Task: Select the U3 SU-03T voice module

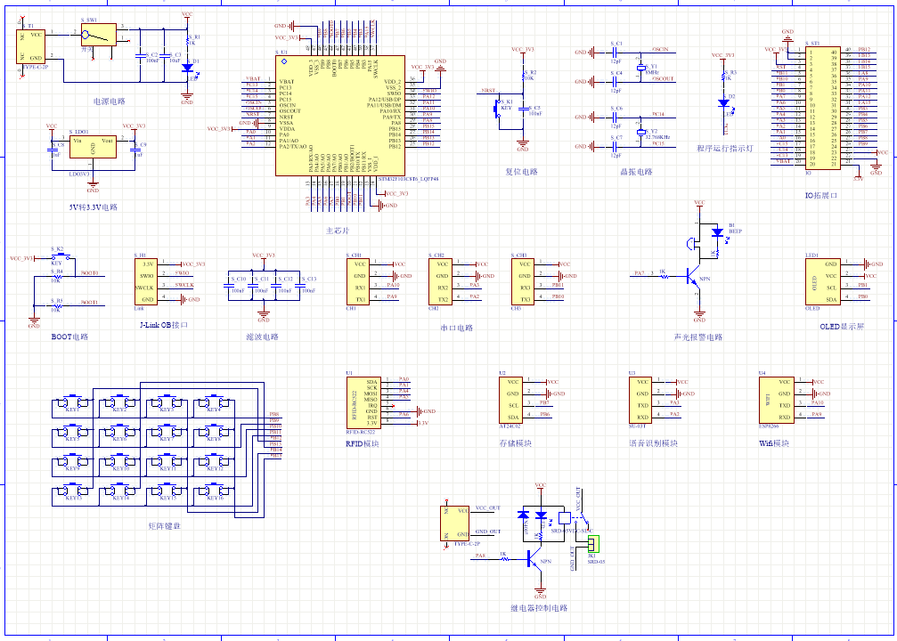Action: (640, 399)
